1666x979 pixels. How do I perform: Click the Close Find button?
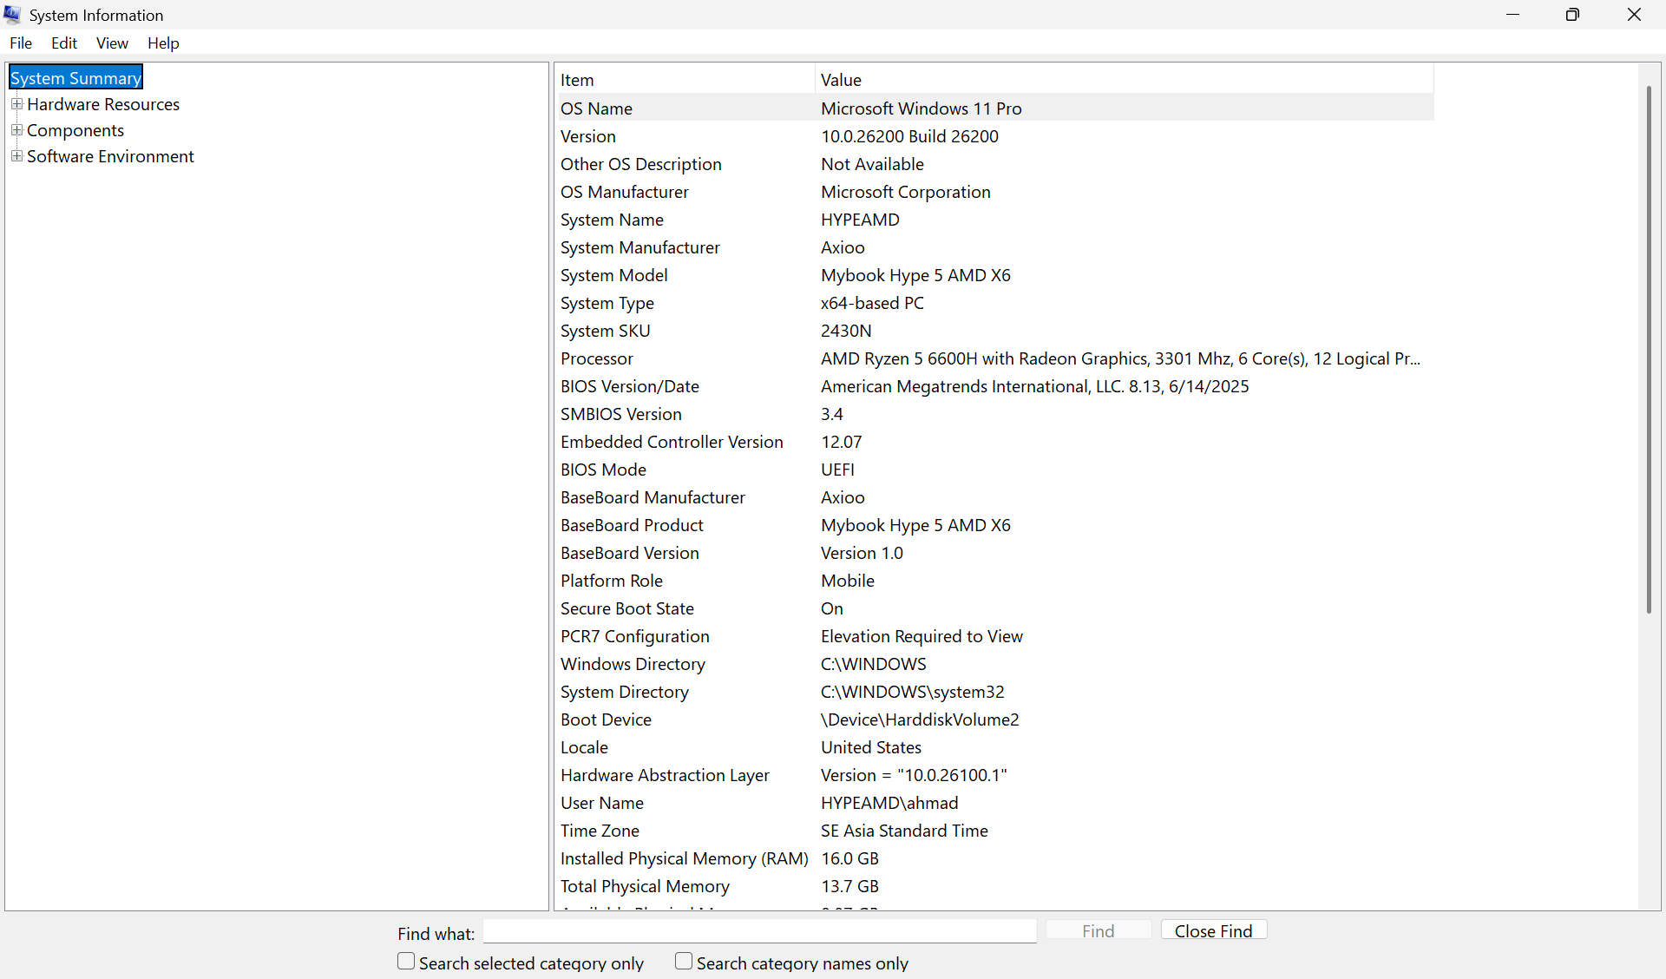[x=1214, y=931]
